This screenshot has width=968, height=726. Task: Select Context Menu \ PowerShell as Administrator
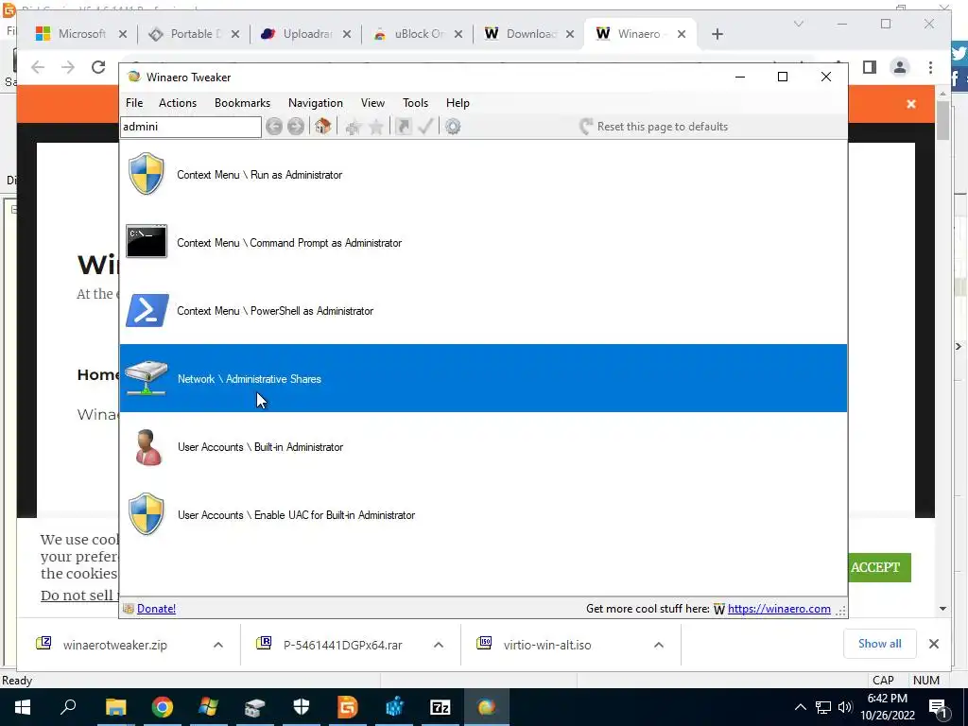[483, 310]
